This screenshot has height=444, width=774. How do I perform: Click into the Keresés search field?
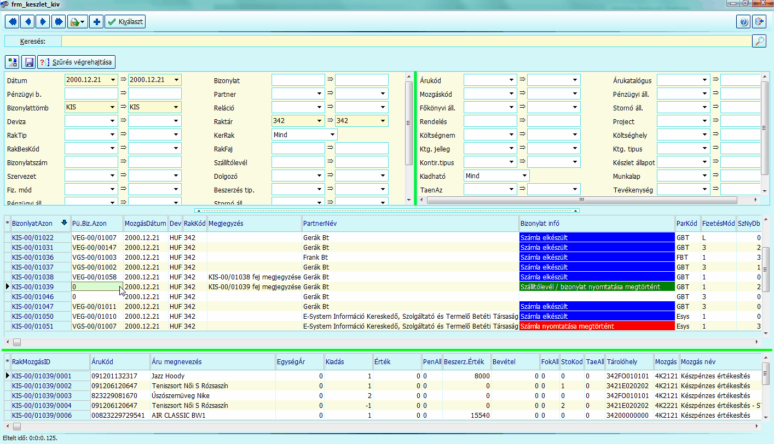click(x=406, y=41)
